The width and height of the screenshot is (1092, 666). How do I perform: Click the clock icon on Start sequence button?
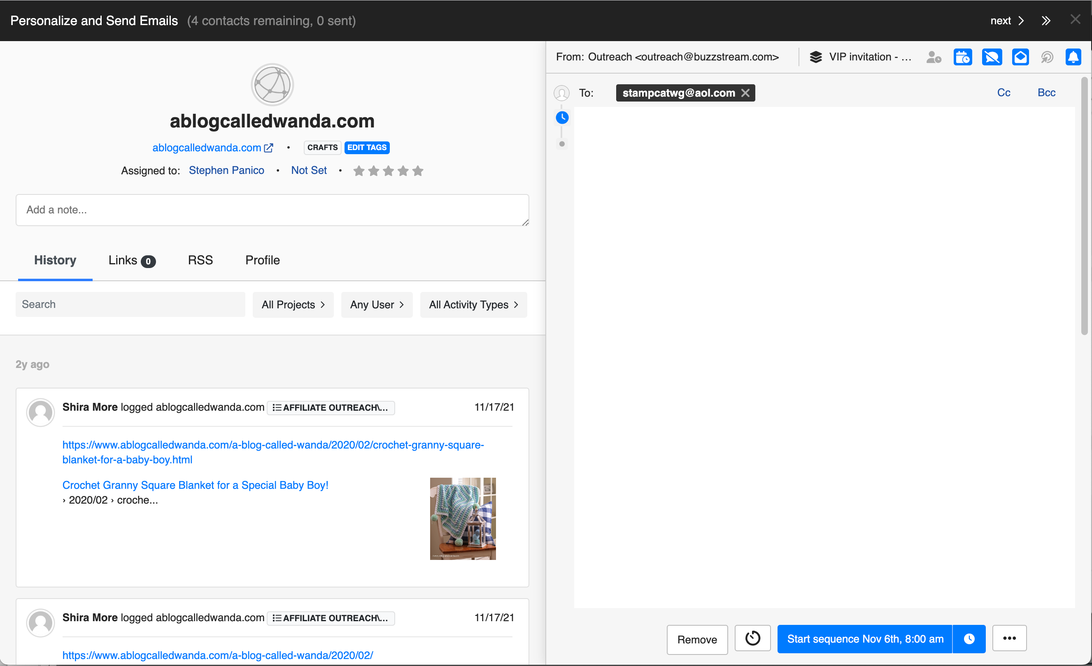969,638
